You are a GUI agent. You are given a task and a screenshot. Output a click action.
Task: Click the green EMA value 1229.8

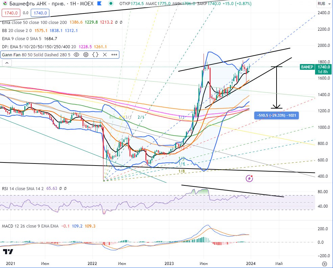[x=91, y=22]
